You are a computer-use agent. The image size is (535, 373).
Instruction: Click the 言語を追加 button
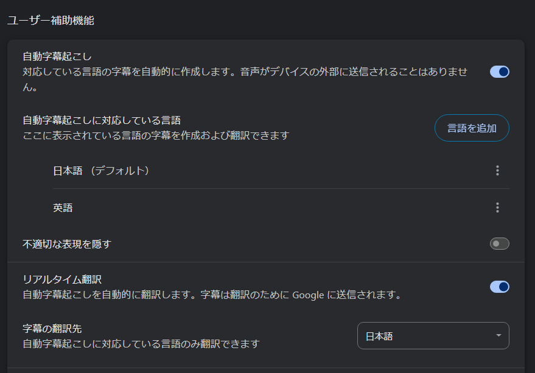click(x=472, y=128)
